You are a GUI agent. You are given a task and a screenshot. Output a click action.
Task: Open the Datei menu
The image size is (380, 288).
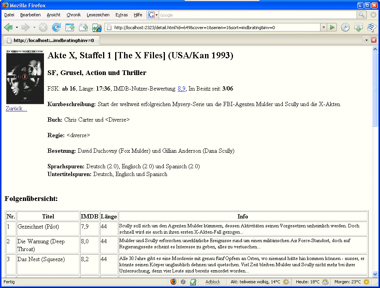click(x=9, y=15)
